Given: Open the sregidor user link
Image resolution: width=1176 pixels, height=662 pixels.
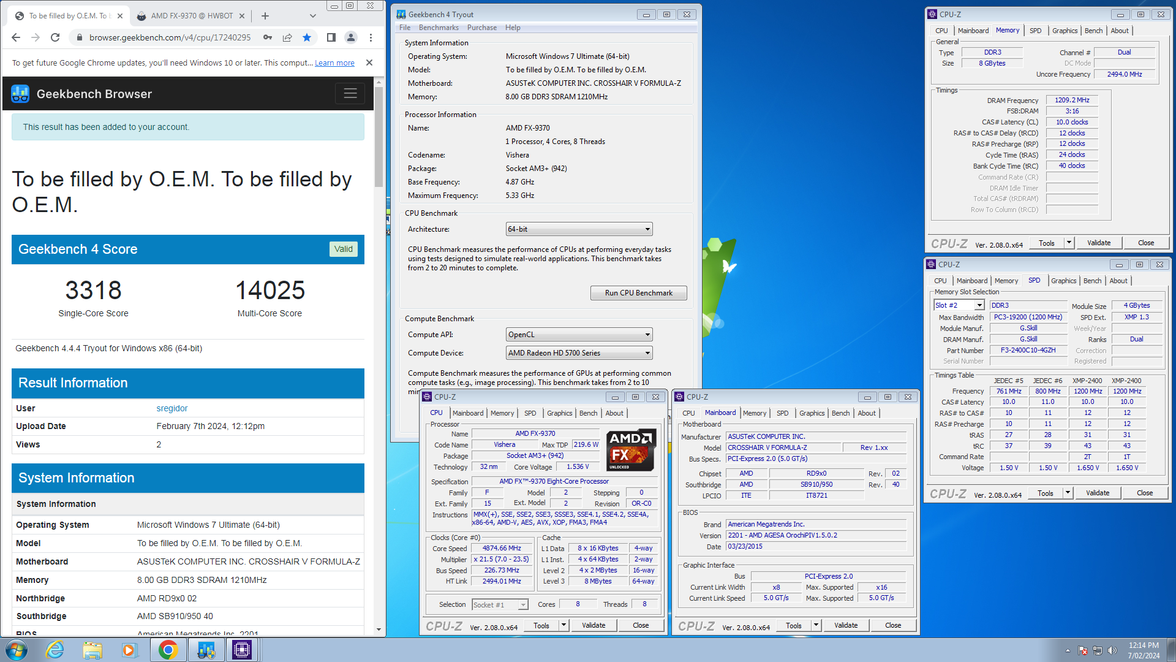Looking at the screenshot, I should point(172,408).
